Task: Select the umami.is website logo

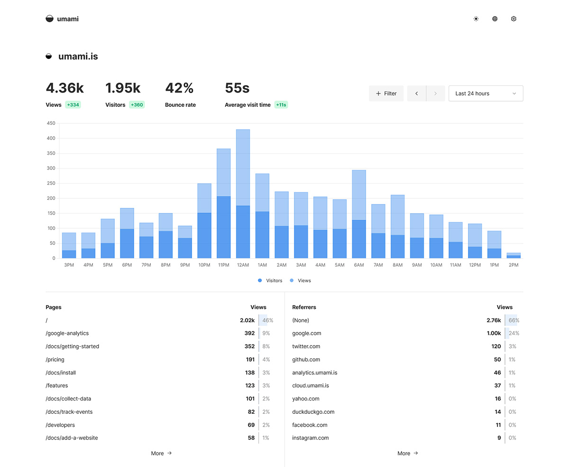Action: (x=49, y=56)
